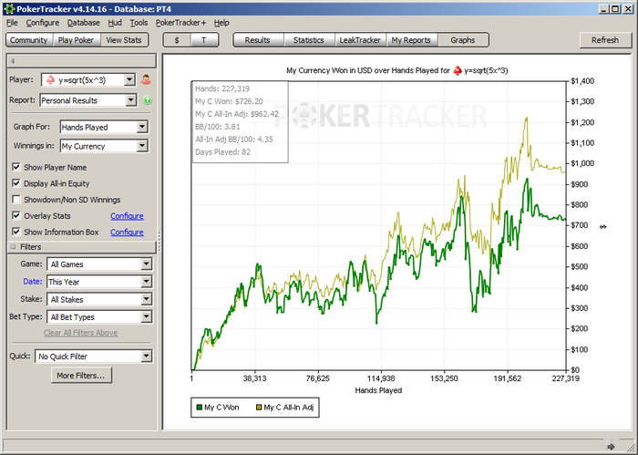Select the Graphs tab
Viewport: 638px width, 455px height.
[463, 40]
